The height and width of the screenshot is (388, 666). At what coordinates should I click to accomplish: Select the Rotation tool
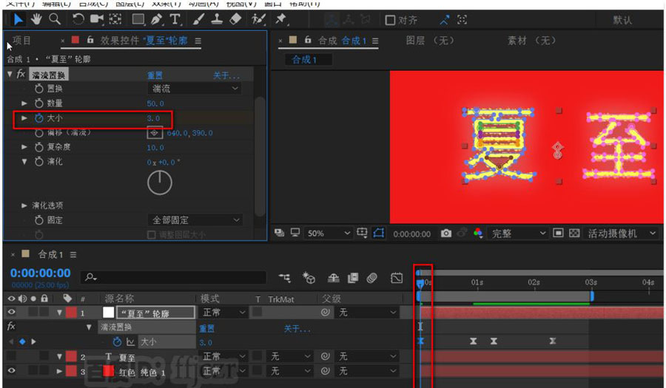tap(78, 19)
